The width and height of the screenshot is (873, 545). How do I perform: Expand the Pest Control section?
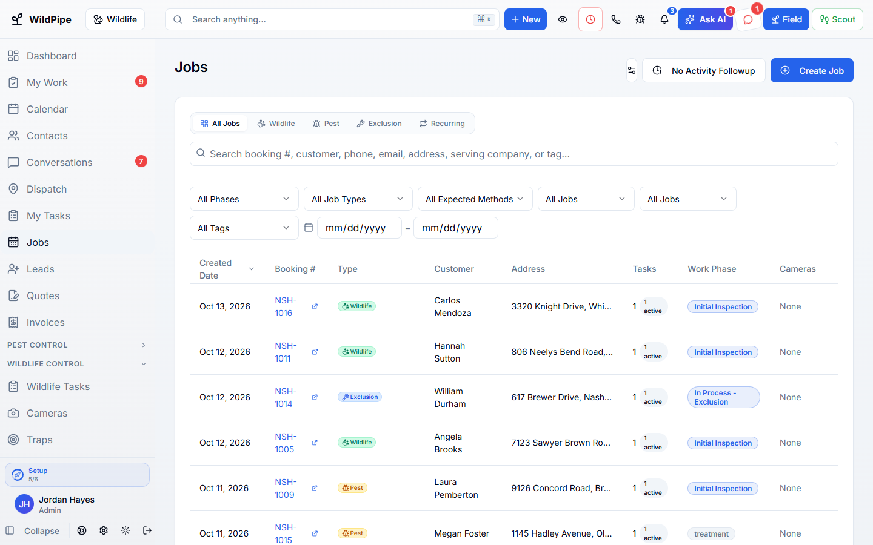pos(77,345)
